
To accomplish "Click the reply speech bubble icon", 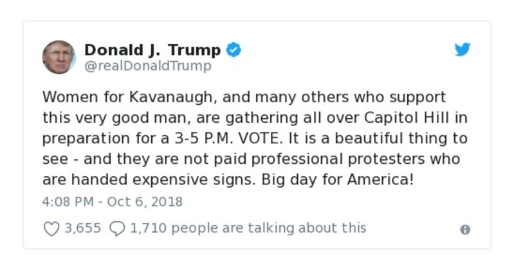I will (x=117, y=228).
